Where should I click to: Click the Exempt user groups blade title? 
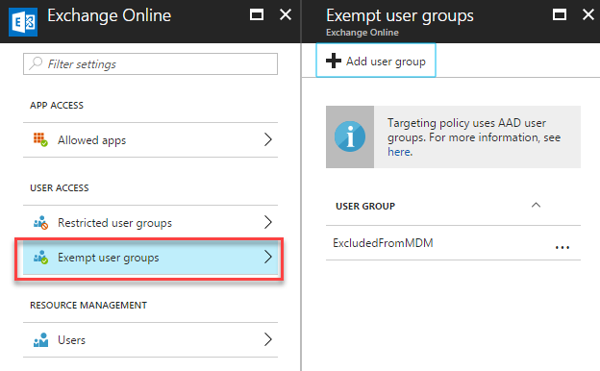point(400,16)
